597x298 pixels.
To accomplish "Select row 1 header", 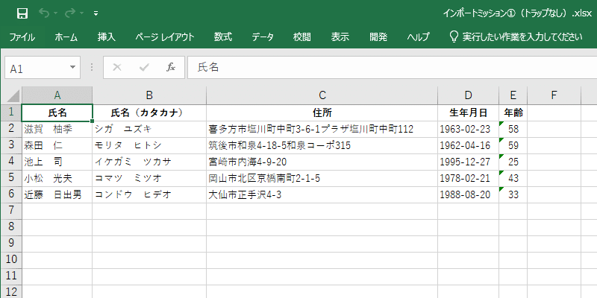I will point(11,112).
